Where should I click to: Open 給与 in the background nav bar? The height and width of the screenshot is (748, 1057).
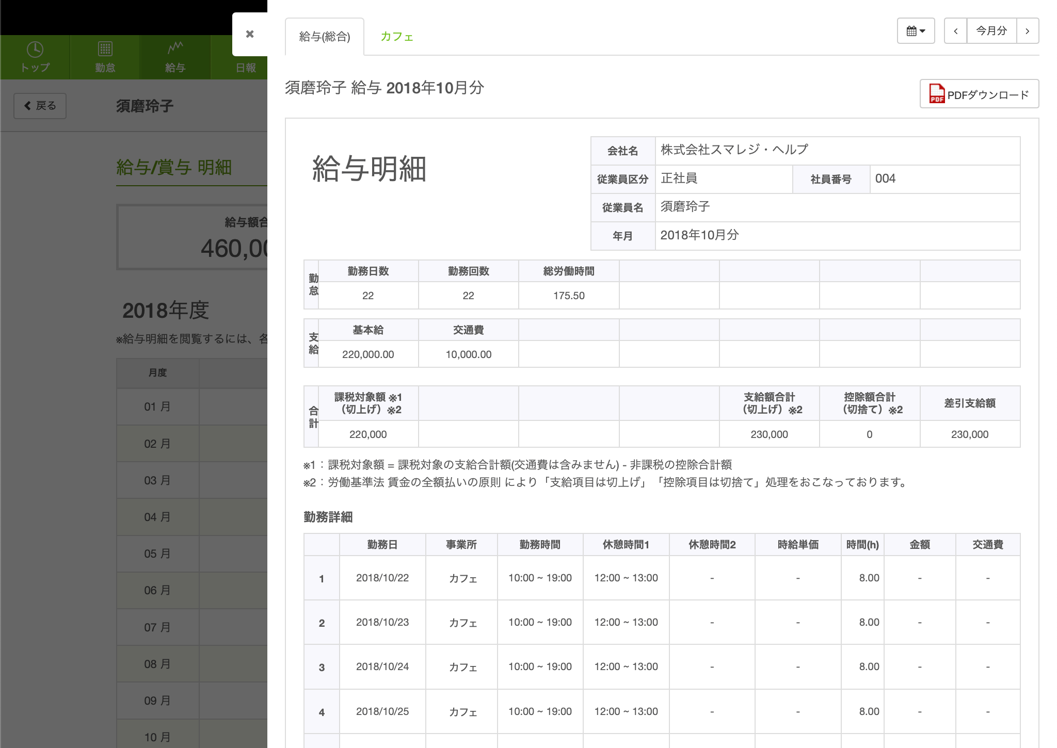175,57
